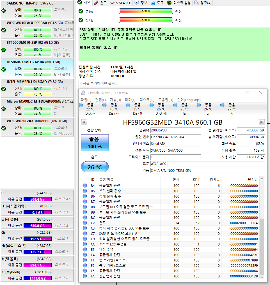
Task: Select the E: drive in CrystalDiskInfo
Action: click(x=184, y=109)
